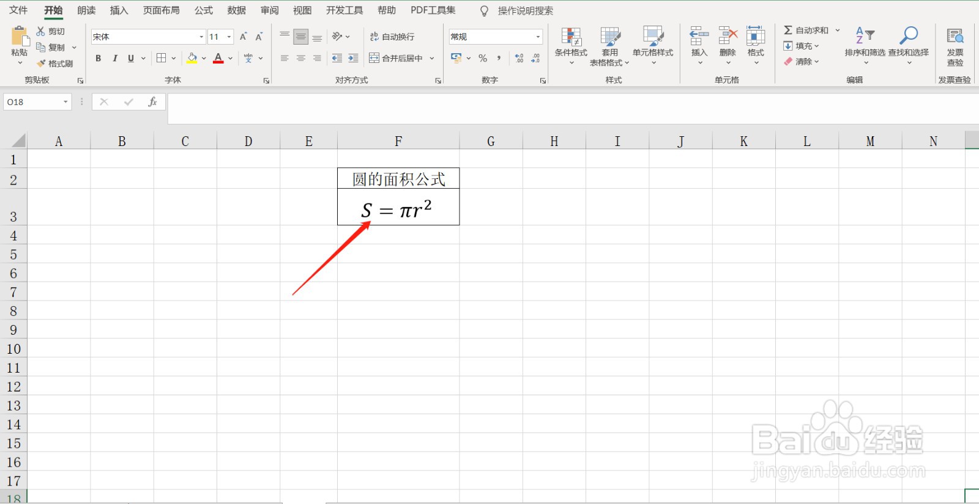Viewport: 979px width, 504px height.
Task: Apply yellow fill color
Action: point(192,58)
